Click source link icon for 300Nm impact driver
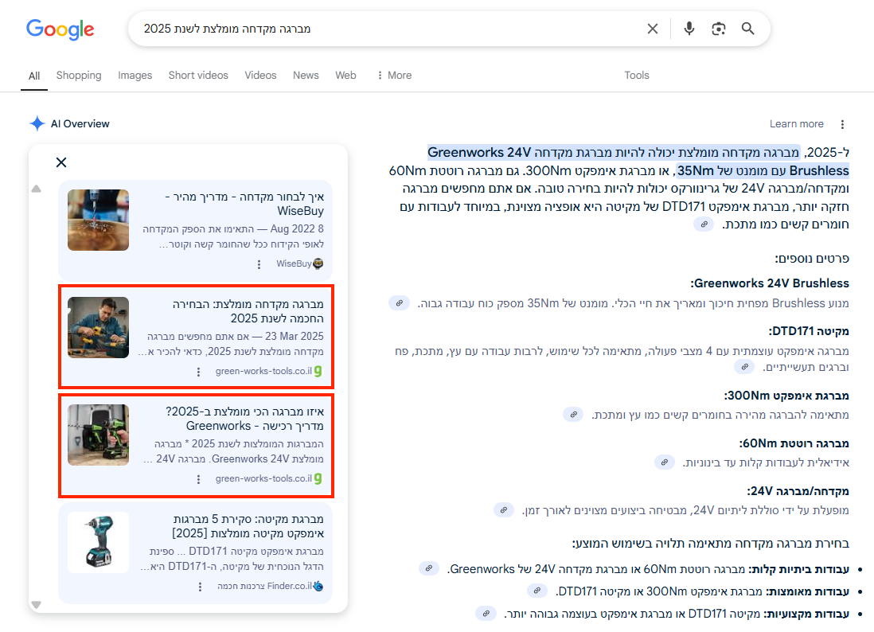The width and height of the screenshot is (874, 632). [x=573, y=414]
